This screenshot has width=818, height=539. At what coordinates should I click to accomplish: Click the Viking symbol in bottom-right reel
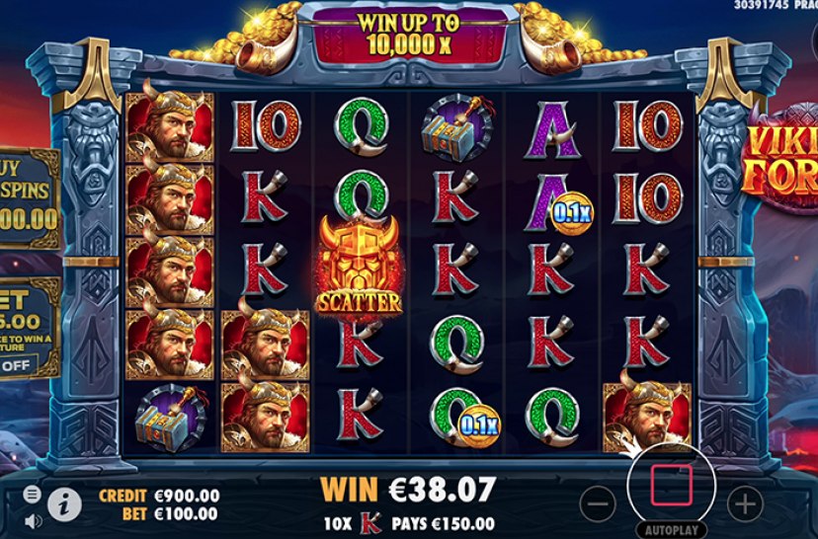click(647, 418)
